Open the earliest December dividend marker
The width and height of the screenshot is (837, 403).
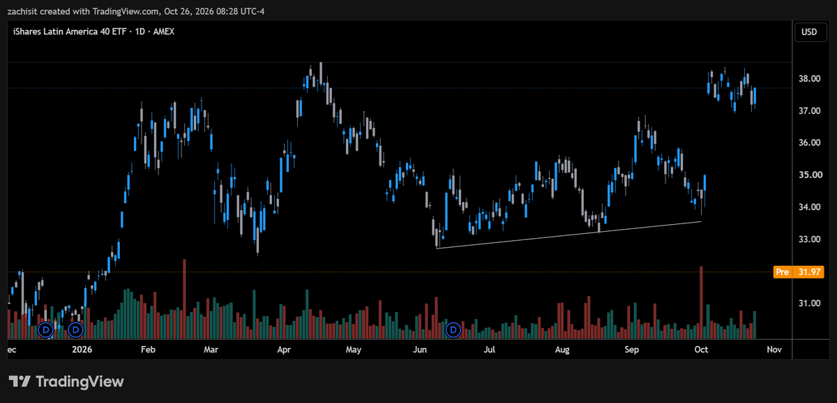tap(45, 329)
